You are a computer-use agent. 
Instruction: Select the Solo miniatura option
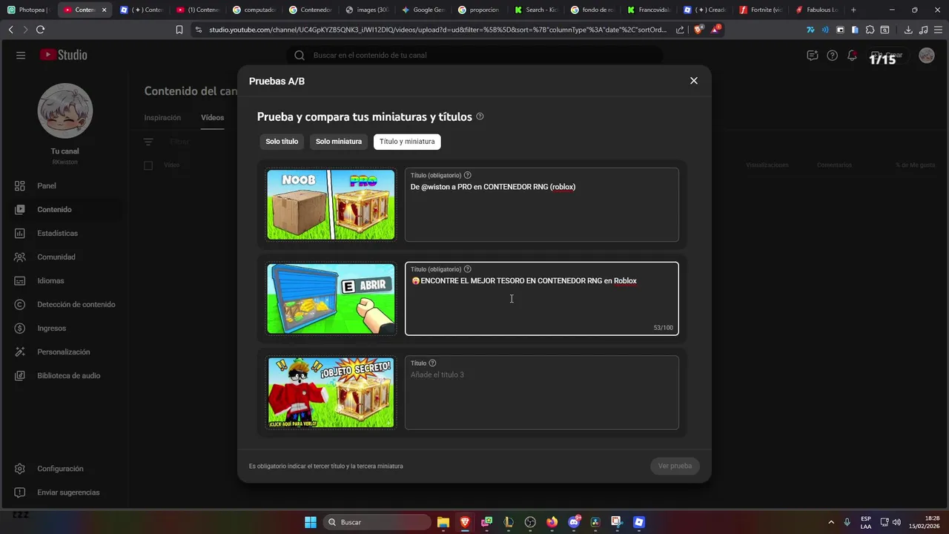point(339,142)
